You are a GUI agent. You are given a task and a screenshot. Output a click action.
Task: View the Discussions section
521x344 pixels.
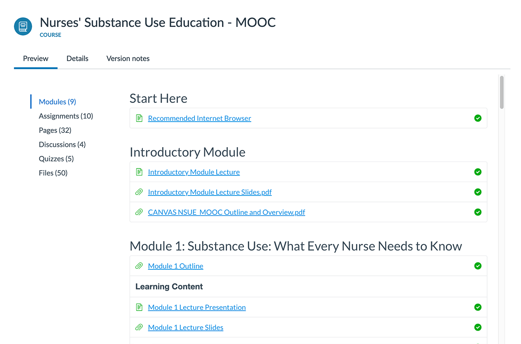click(x=62, y=144)
